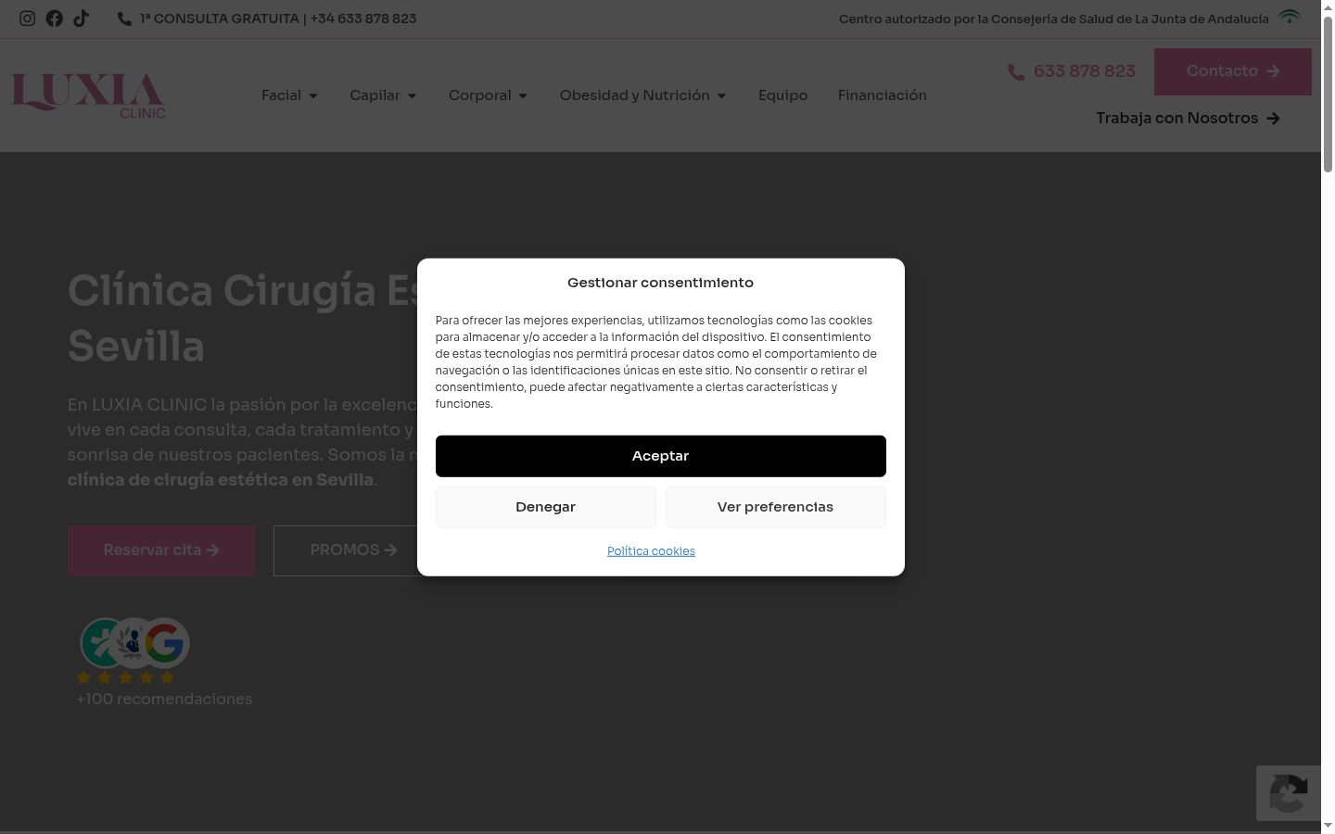
Task: Click the Junta de Andalucía emblem icon
Action: pos(1290,18)
